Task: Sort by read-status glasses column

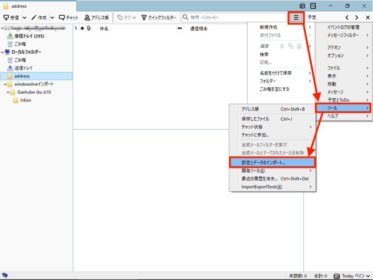Action: (x=179, y=28)
